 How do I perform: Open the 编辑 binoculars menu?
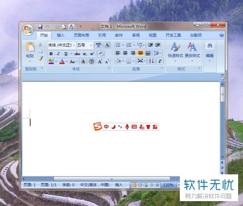(x=209, y=52)
